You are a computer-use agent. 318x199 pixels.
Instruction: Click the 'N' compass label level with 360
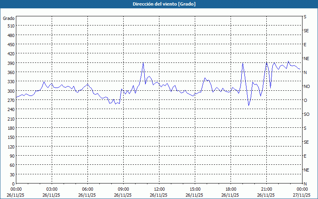(305, 72)
